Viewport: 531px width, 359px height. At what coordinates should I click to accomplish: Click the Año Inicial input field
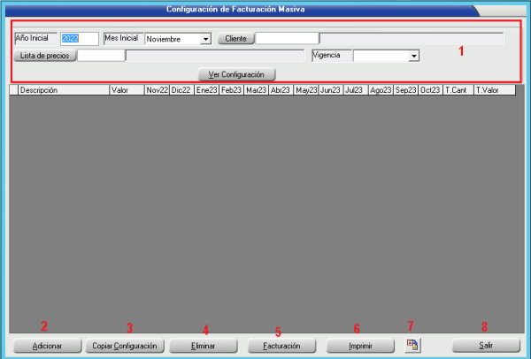click(80, 39)
